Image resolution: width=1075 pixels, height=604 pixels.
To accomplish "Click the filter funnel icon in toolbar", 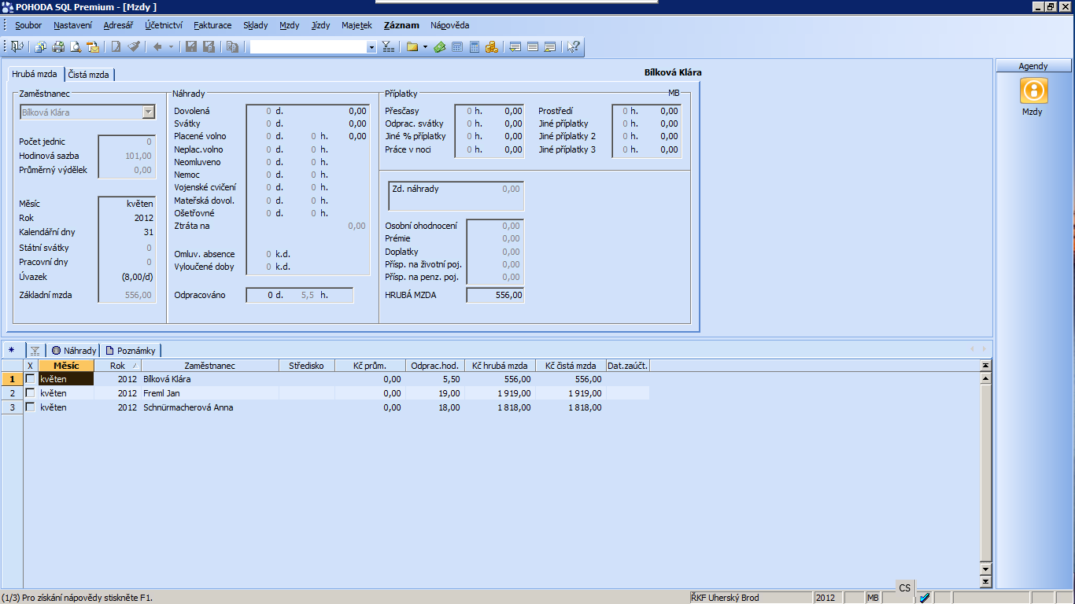I will (x=387, y=47).
